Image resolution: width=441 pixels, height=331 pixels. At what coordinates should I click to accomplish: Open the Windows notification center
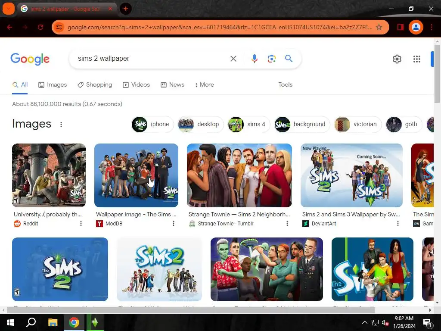point(427,322)
